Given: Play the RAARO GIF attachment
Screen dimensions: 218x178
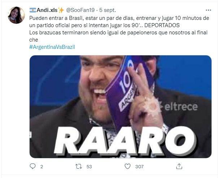Looking at the screenshot, I should tap(121, 107).
